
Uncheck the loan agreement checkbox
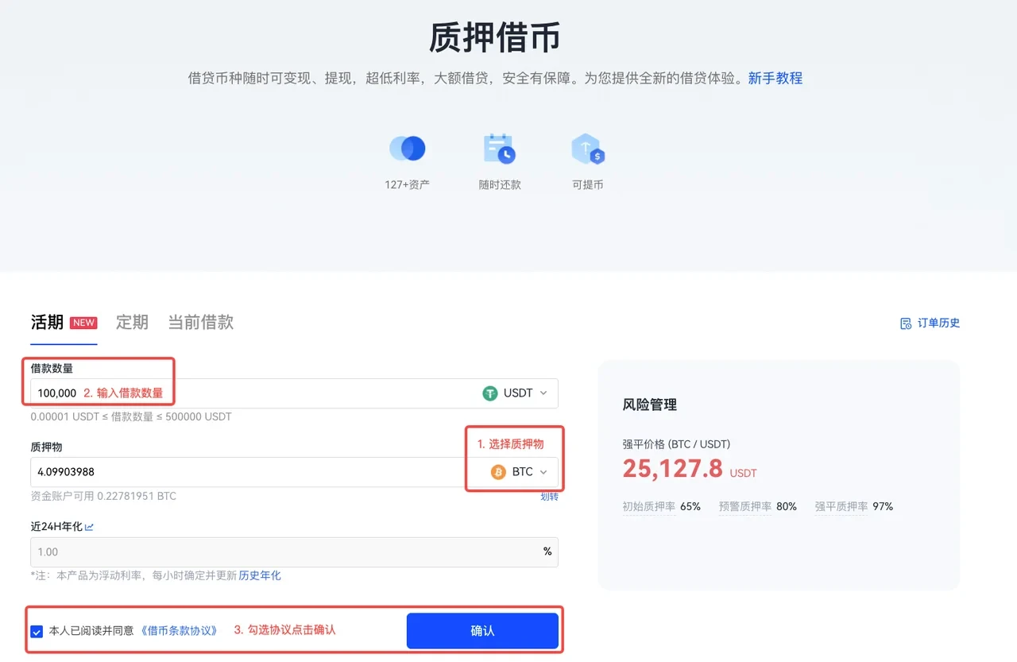coord(37,632)
